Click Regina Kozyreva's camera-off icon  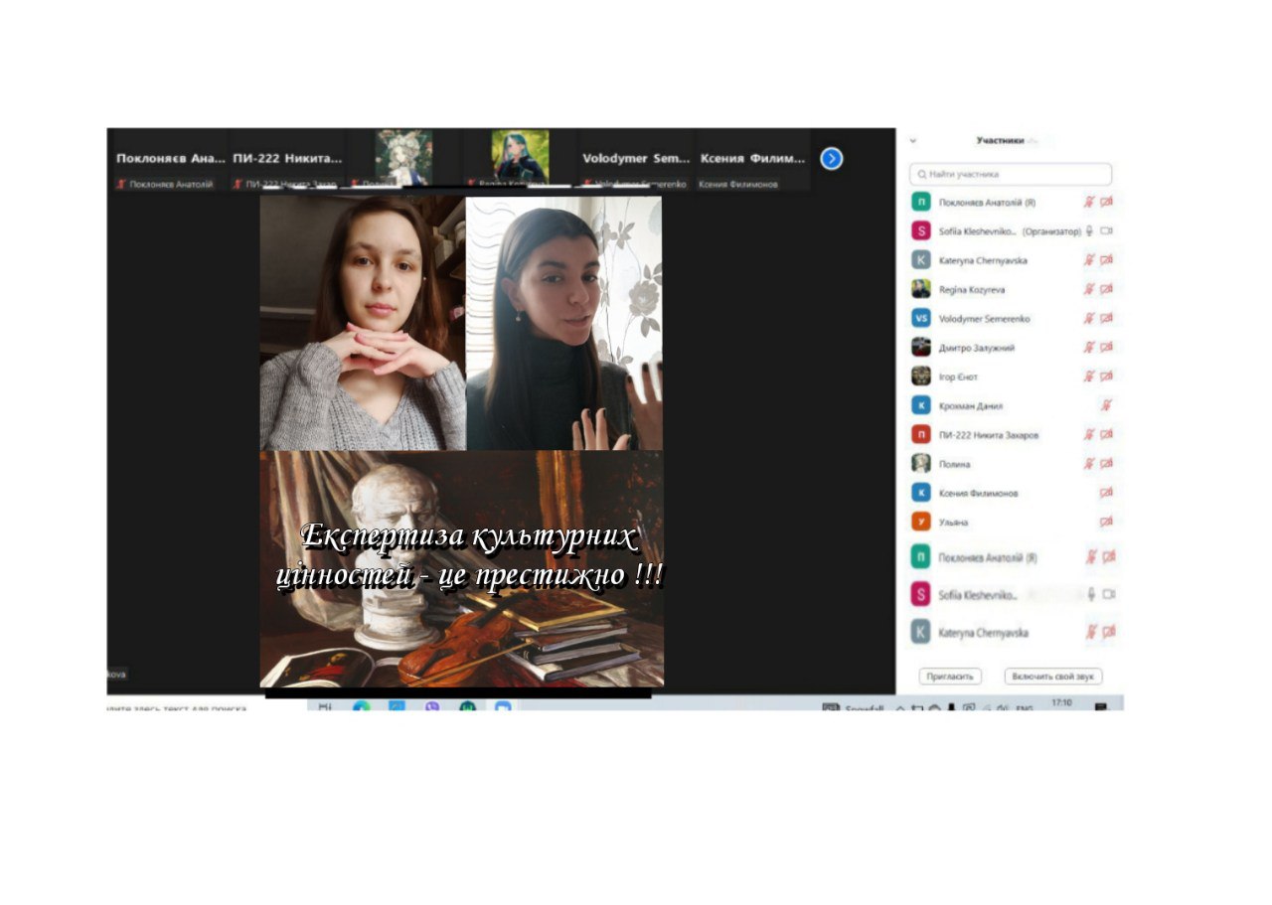coord(1107,289)
